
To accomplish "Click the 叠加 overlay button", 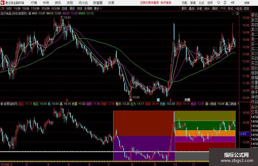I will [x=192, y=8].
